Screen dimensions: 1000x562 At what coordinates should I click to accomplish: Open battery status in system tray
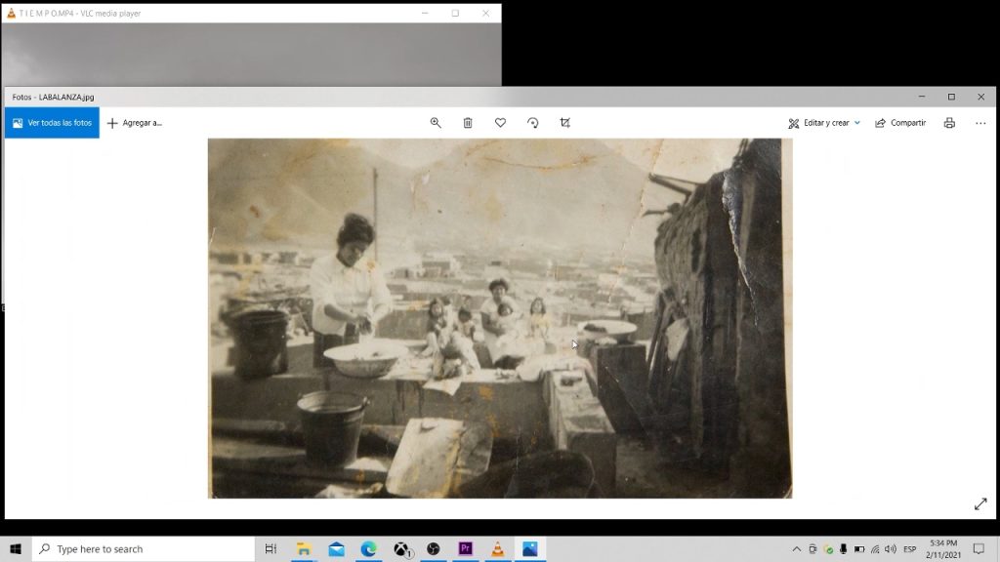(x=859, y=548)
